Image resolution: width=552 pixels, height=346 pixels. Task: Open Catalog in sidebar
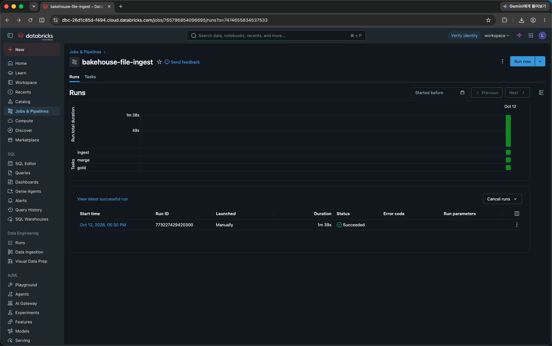[x=32, y=102]
